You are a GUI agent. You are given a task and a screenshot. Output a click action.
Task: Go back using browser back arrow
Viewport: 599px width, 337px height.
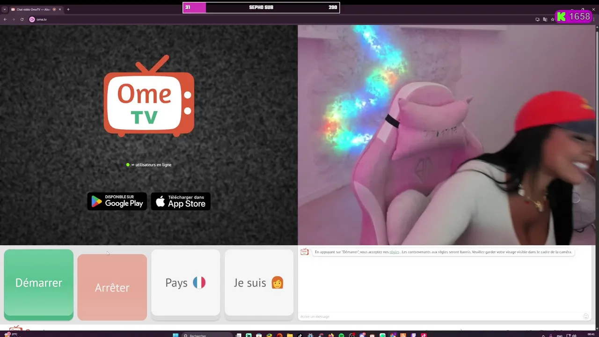(x=5, y=19)
